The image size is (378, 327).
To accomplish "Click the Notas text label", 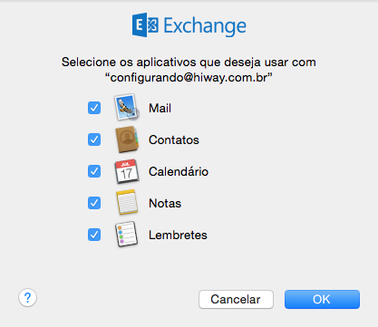I will (165, 203).
